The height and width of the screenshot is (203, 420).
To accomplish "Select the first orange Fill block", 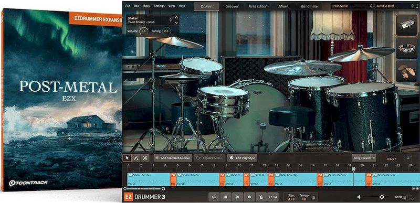I will [173, 179].
